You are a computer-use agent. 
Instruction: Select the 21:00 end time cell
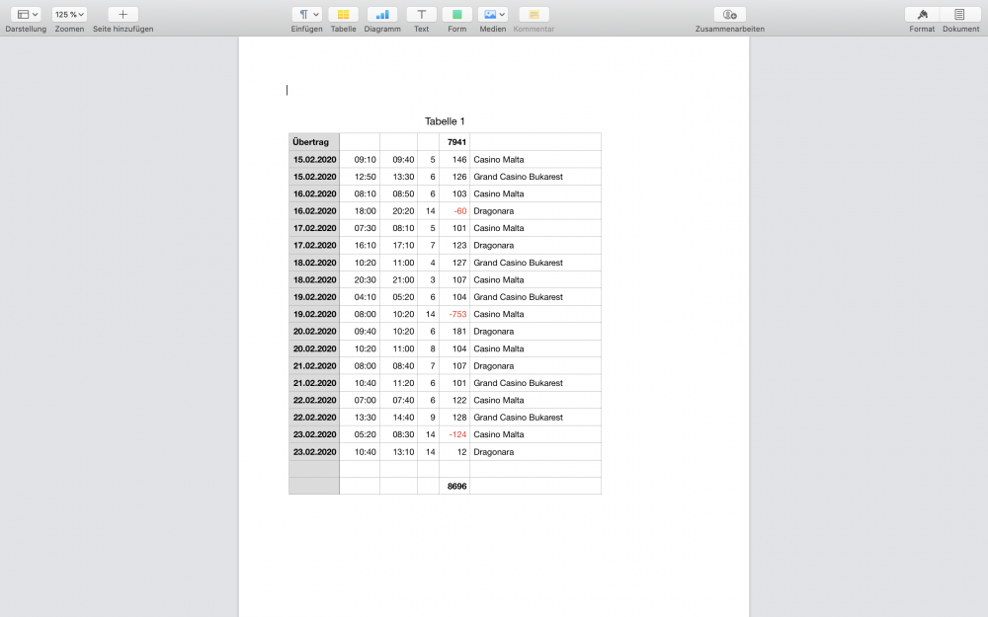[x=398, y=279]
